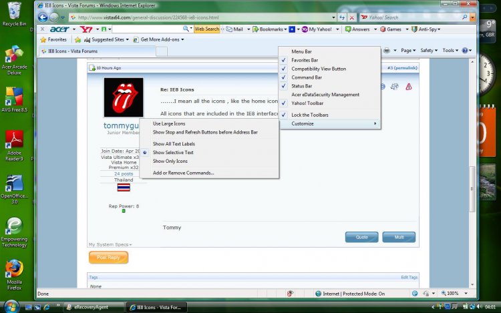Viewport: 501px width, 313px height.
Task: Open the Games toolbar icon
Action: click(x=391, y=29)
